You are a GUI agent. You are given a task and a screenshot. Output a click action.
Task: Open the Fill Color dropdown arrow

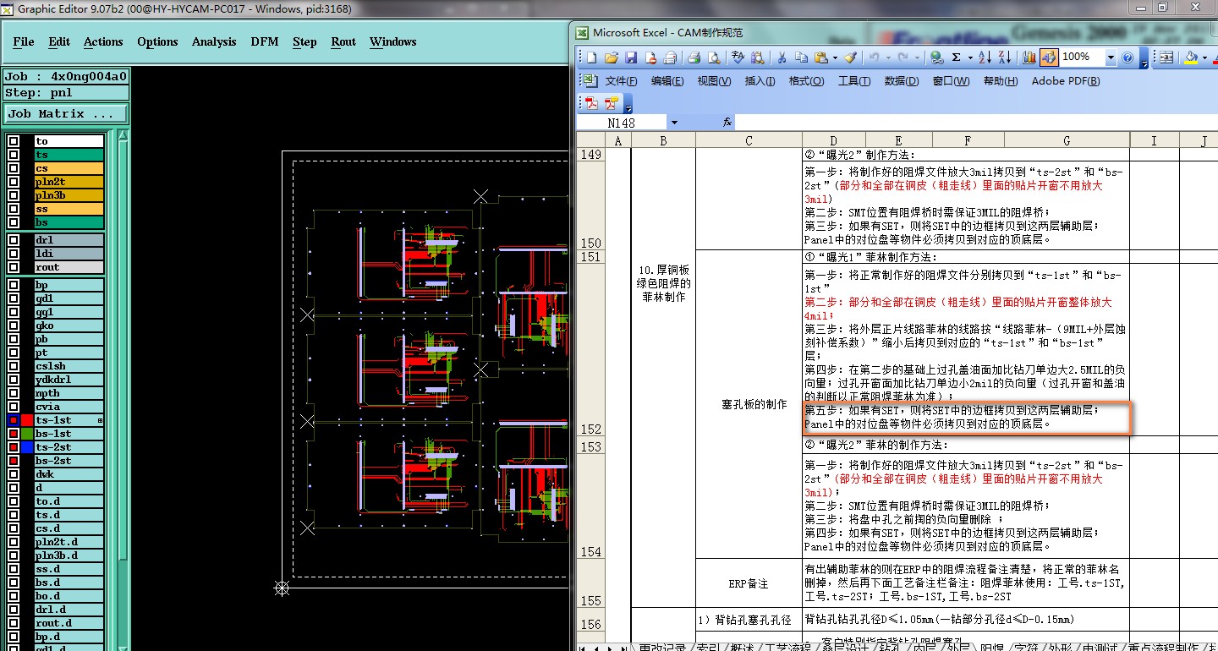[1204, 57]
